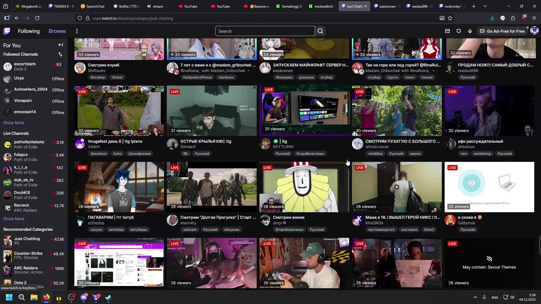This screenshot has height=304, width=541.
Task: Toggle the browser sidebar panel icon
Action: click(x=7, y=18)
